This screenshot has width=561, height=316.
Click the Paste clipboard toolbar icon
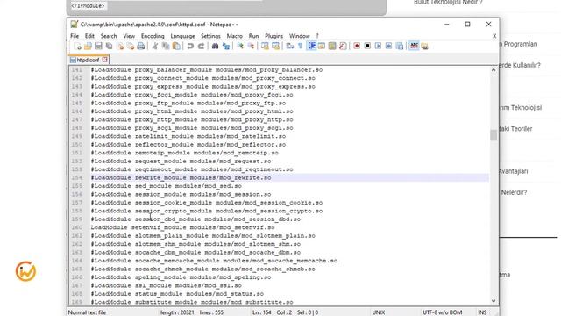click(176, 46)
